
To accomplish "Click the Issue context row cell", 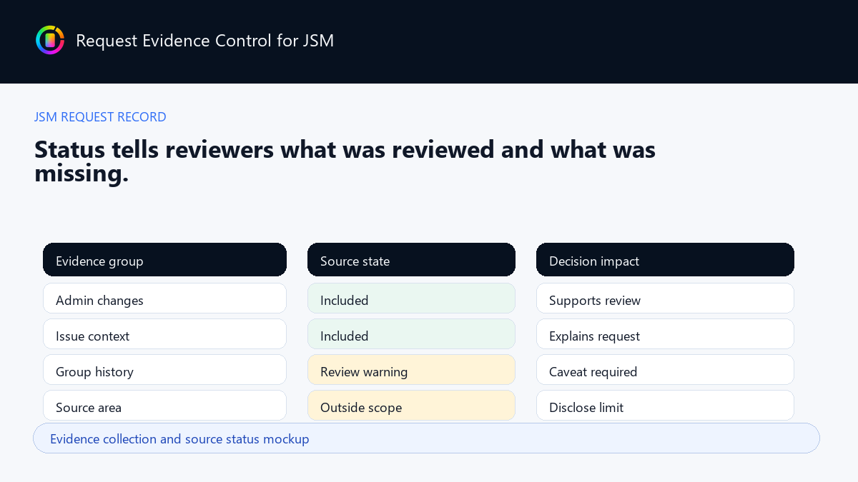I will (x=164, y=334).
